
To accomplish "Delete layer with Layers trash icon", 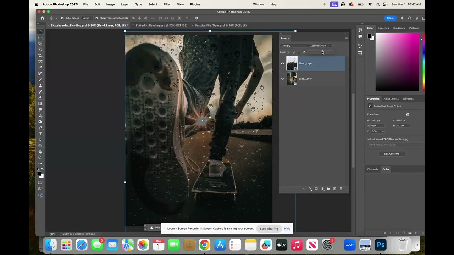I will pos(341,189).
